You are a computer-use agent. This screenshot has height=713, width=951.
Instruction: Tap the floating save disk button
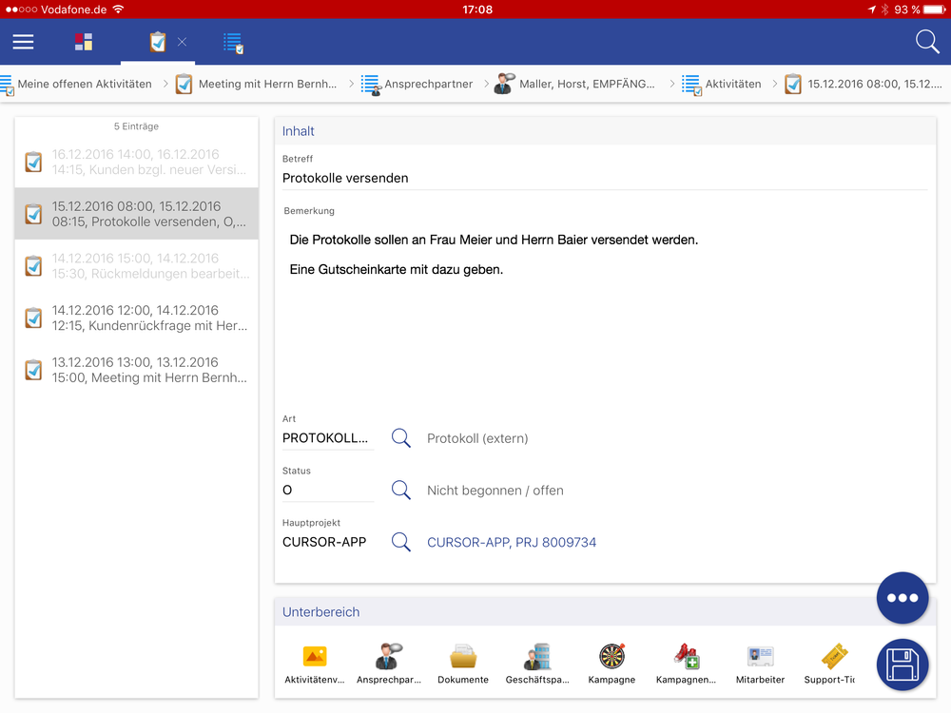(902, 665)
